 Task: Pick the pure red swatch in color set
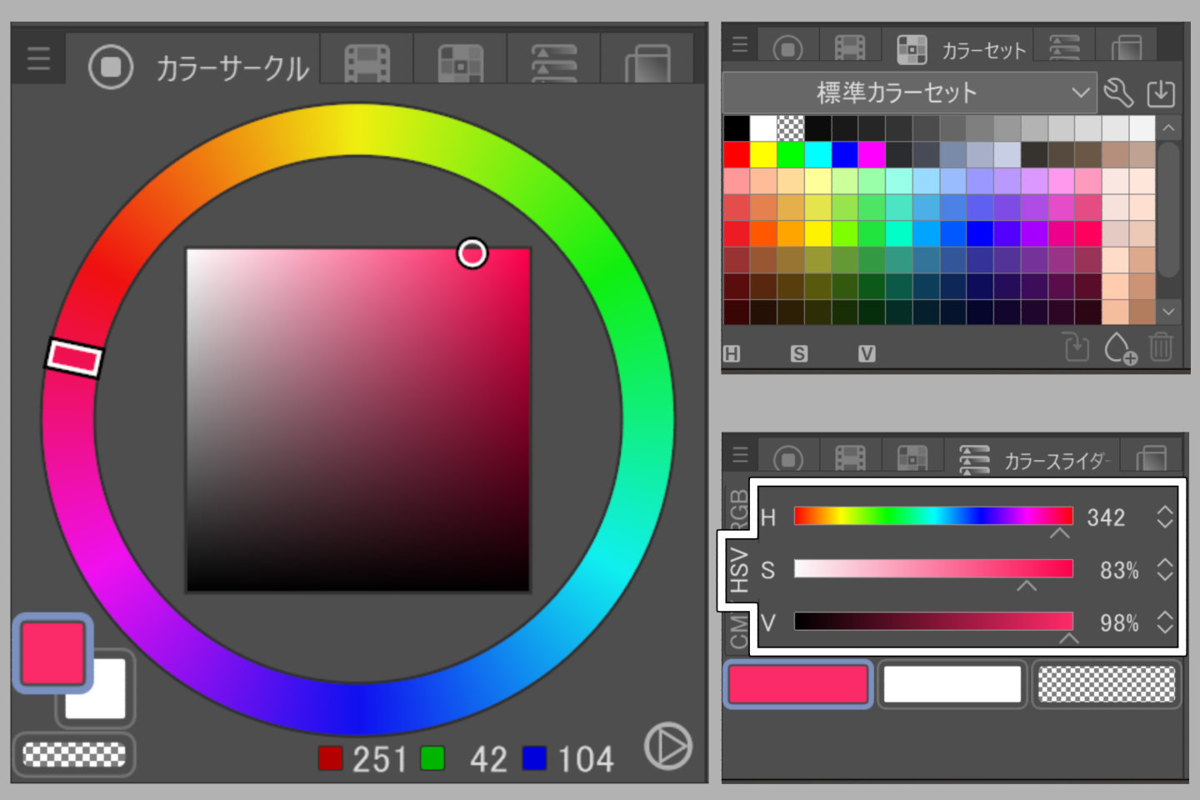(x=737, y=155)
